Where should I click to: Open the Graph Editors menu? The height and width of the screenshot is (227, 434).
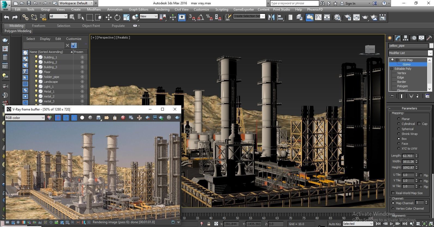tap(138, 9)
